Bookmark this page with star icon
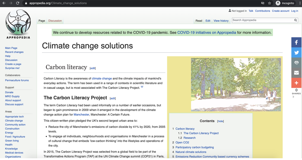Viewport: 302px width, 160px height. click(269, 3)
